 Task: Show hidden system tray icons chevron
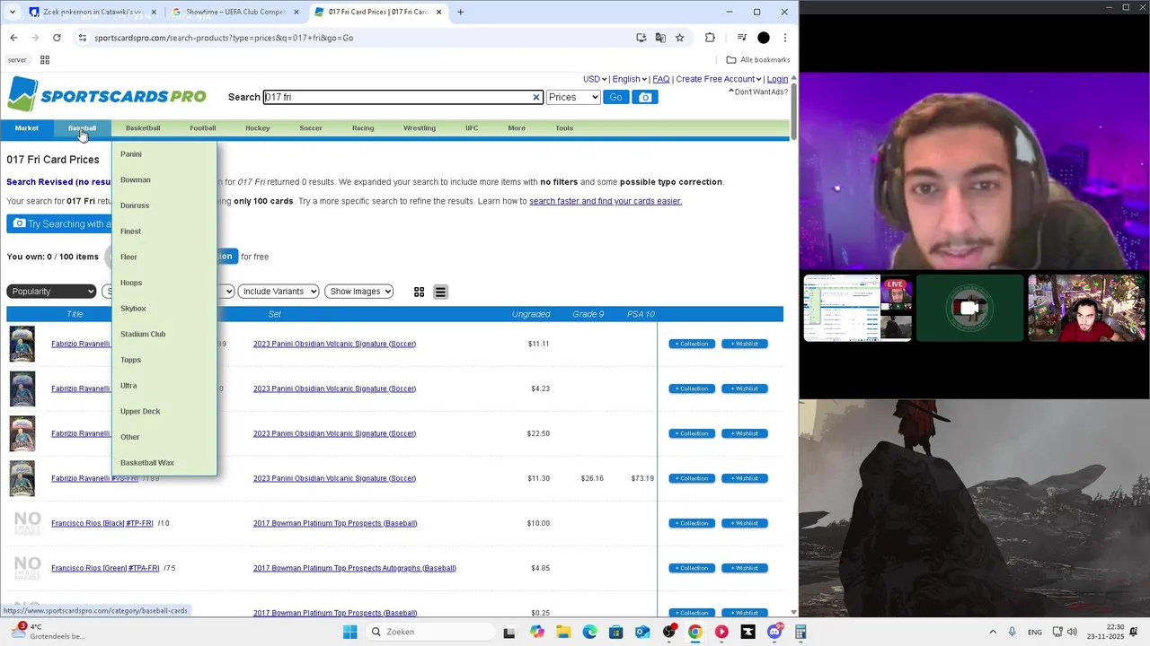pos(993,632)
